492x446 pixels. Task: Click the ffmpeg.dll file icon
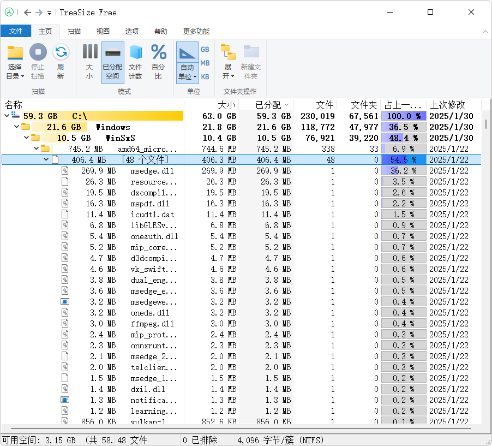coord(65,323)
